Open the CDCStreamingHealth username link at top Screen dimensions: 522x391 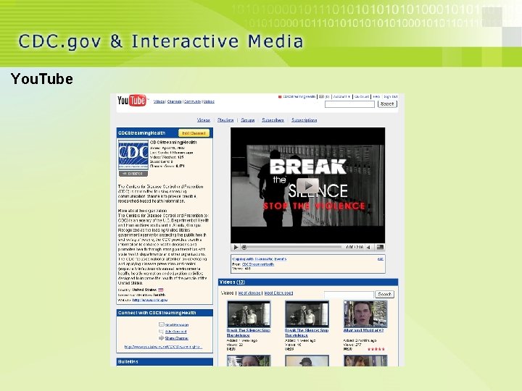coord(299,97)
